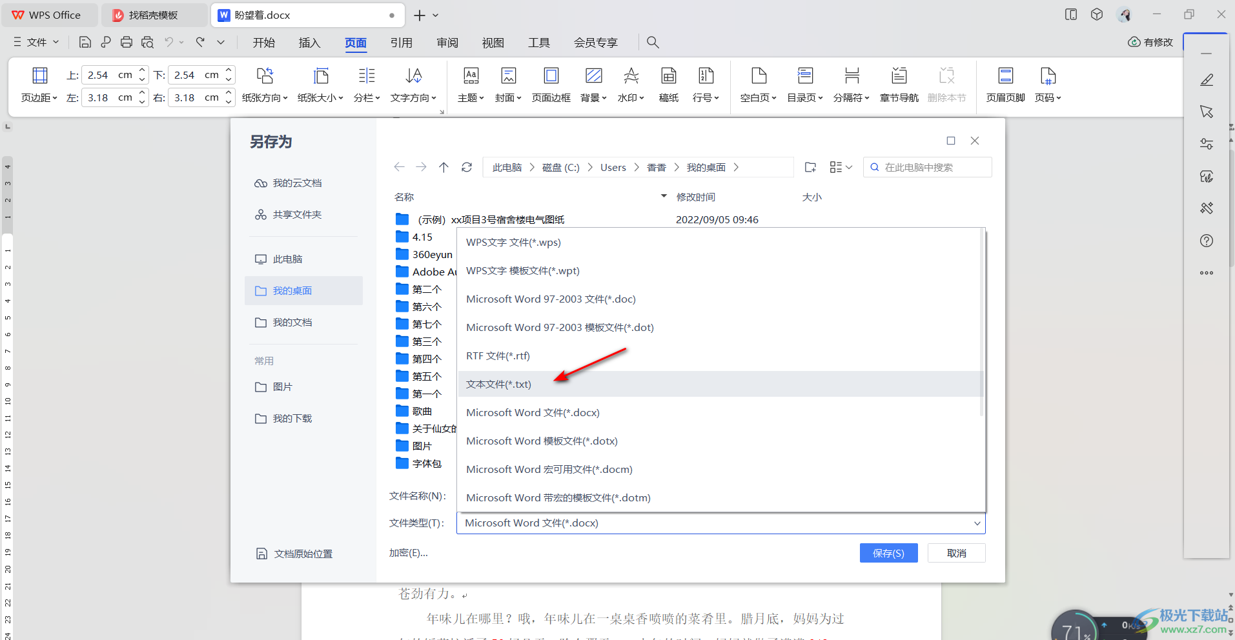The image size is (1235, 640).
Task: Select the 360eyun folder
Action: pyautogui.click(x=424, y=254)
